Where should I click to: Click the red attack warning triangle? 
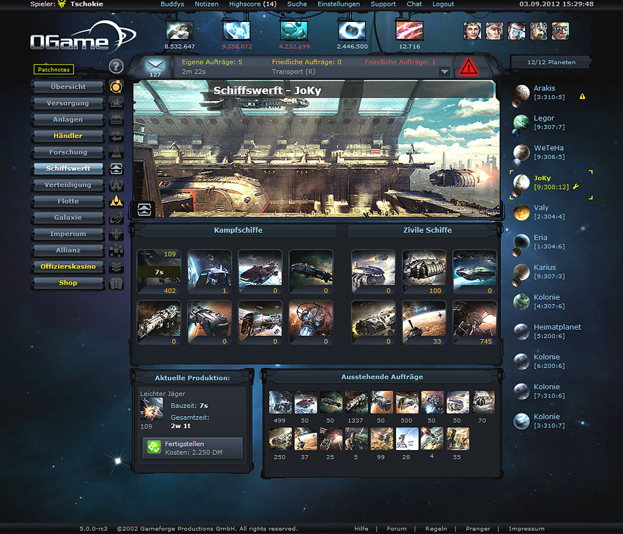(x=468, y=67)
